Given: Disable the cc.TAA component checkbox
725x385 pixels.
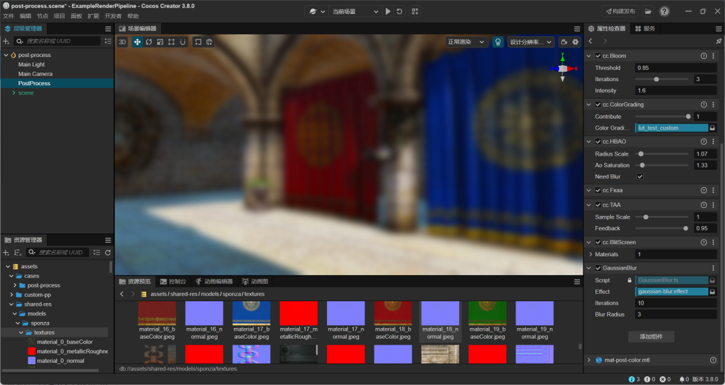Looking at the screenshot, I should tap(598, 205).
